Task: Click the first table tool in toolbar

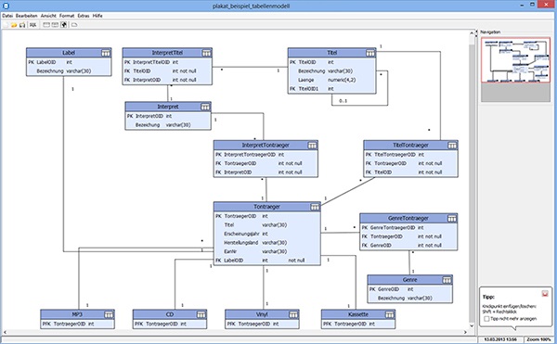Action: (x=46, y=25)
